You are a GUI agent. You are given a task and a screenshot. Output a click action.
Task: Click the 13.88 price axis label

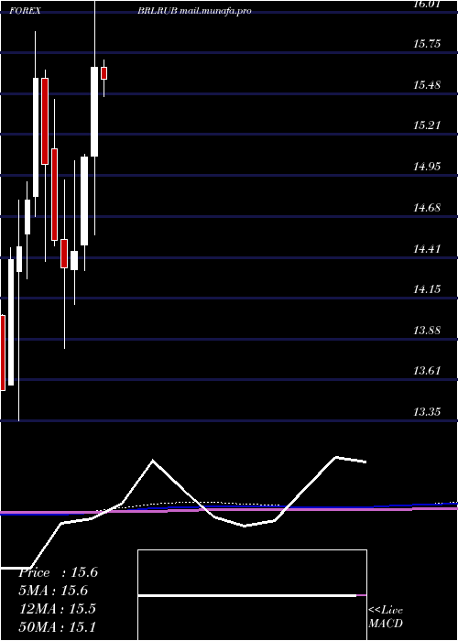pos(427,331)
